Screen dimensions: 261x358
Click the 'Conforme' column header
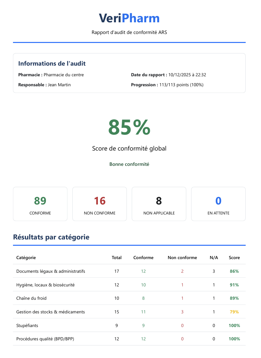[143, 257]
